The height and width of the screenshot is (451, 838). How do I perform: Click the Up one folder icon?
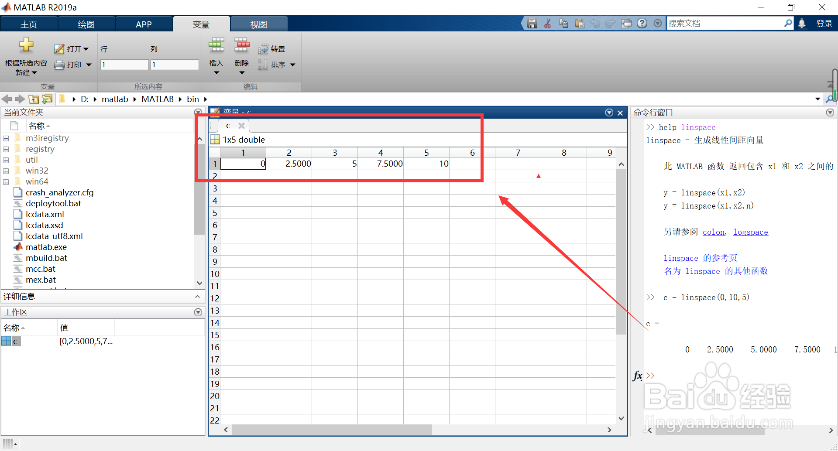(34, 99)
